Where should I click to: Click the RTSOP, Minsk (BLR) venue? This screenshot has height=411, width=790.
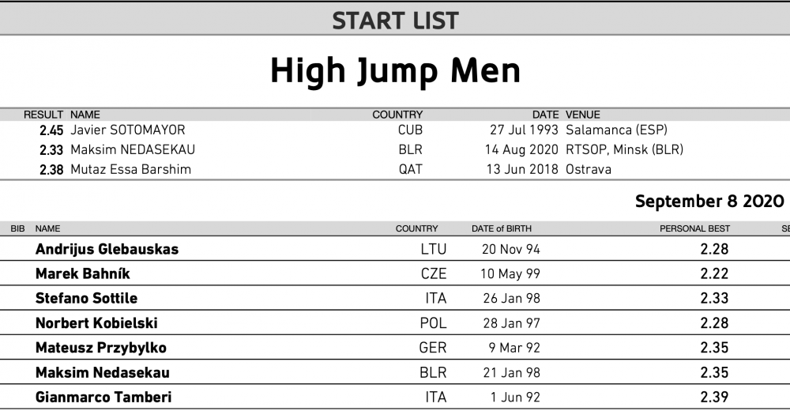click(x=624, y=149)
